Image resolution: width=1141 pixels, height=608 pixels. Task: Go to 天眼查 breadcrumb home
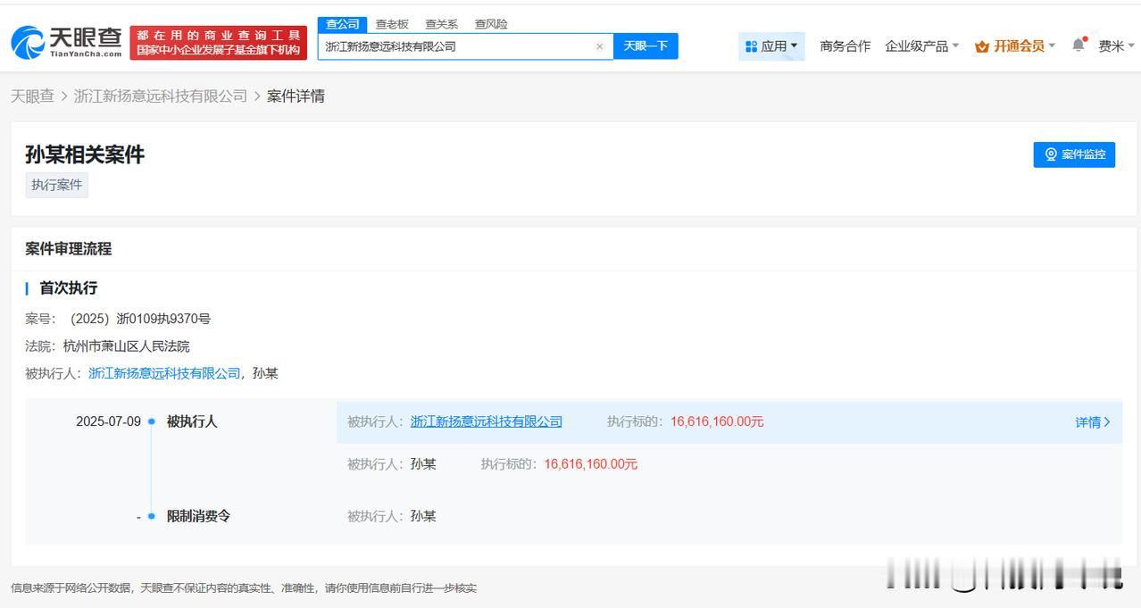pos(32,96)
